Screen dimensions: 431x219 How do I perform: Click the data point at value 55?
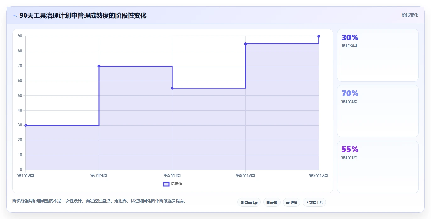(172, 88)
